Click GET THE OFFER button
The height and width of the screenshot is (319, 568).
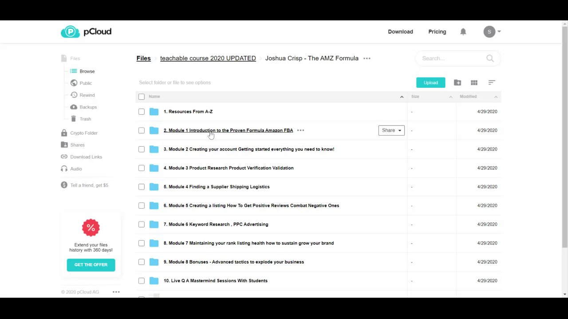pos(91,265)
